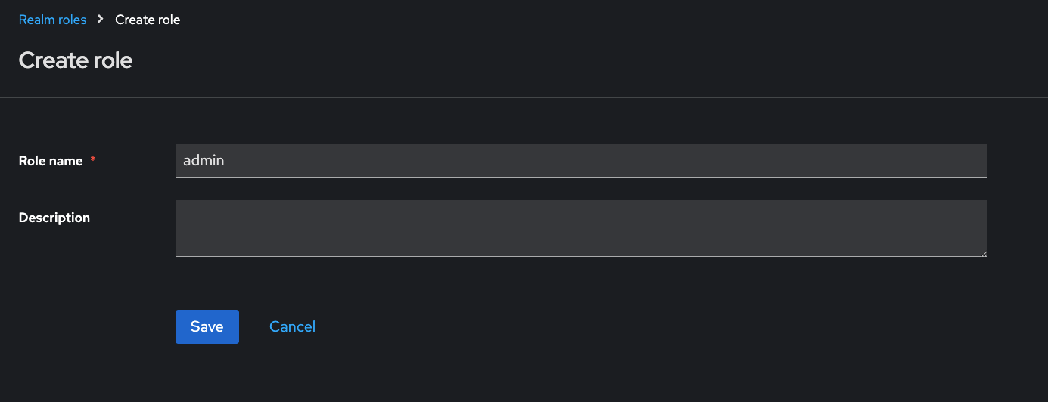The width and height of the screenshot is (1048, 402).
Task: Click inside the empty Description box
Action: click(580, 227)
